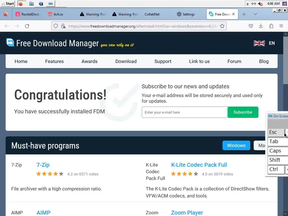The image size is (288, 216).
Task: Bookmark this page with the star icon
Action: [222, 26]
